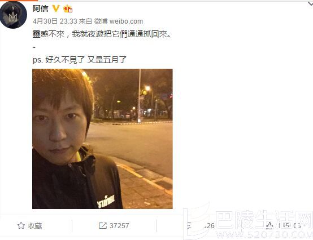313x240 pixels.
Task: Click the star favorite icon
Action: coord(21,226)
